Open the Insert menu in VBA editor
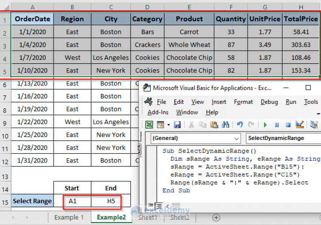321x225 pixels. [x=219, y=102]
